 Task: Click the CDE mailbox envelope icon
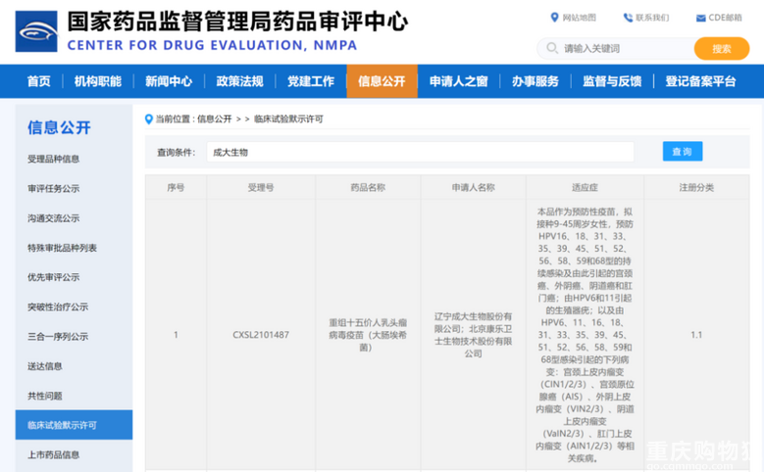[x=700, y=18]
